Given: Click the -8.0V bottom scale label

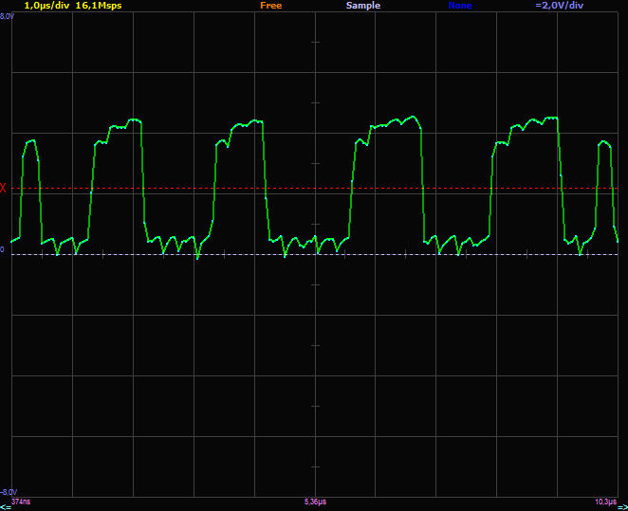Looking at the screenshot, I should (7, 492).
